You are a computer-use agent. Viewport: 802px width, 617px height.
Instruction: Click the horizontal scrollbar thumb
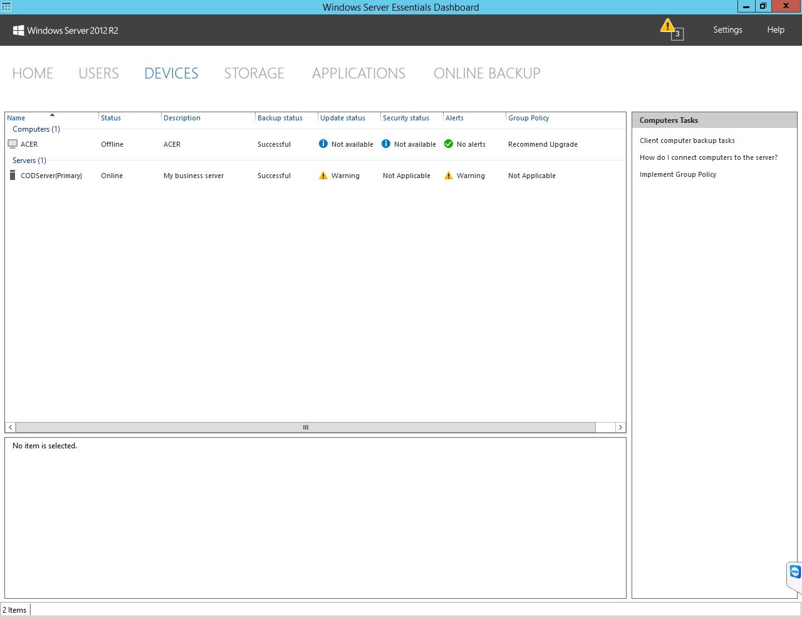pos(306,428)
